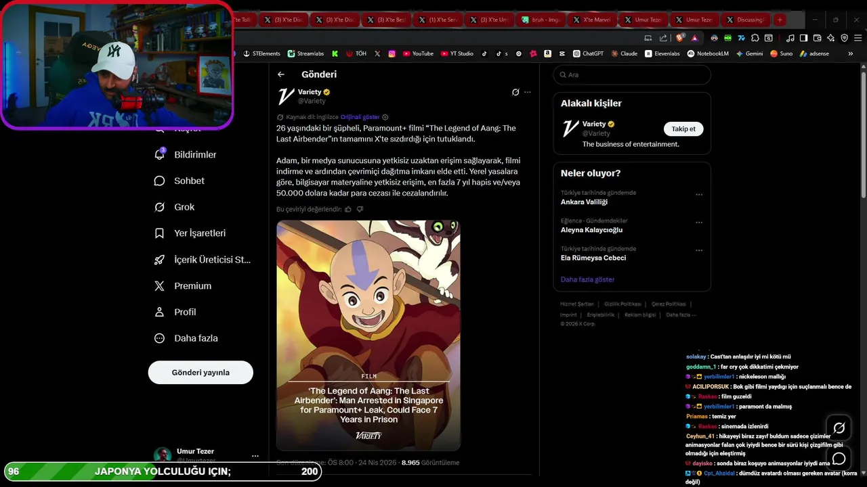Switch to X'te Best tab

point(388,20)
